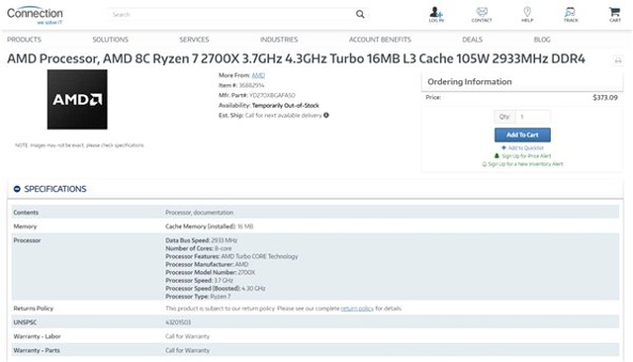Viewport: 633px width, 362px height.
Task: Click the print page icon
Action: (618, 60)
